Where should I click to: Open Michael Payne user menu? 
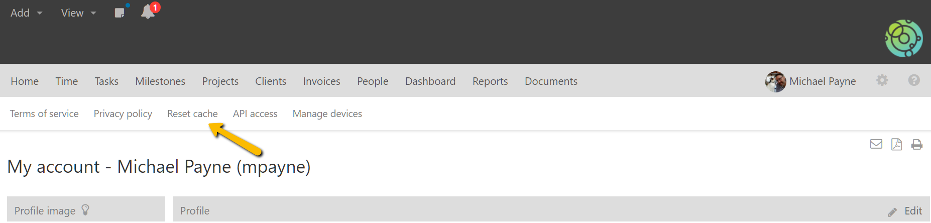pos(822,81)
